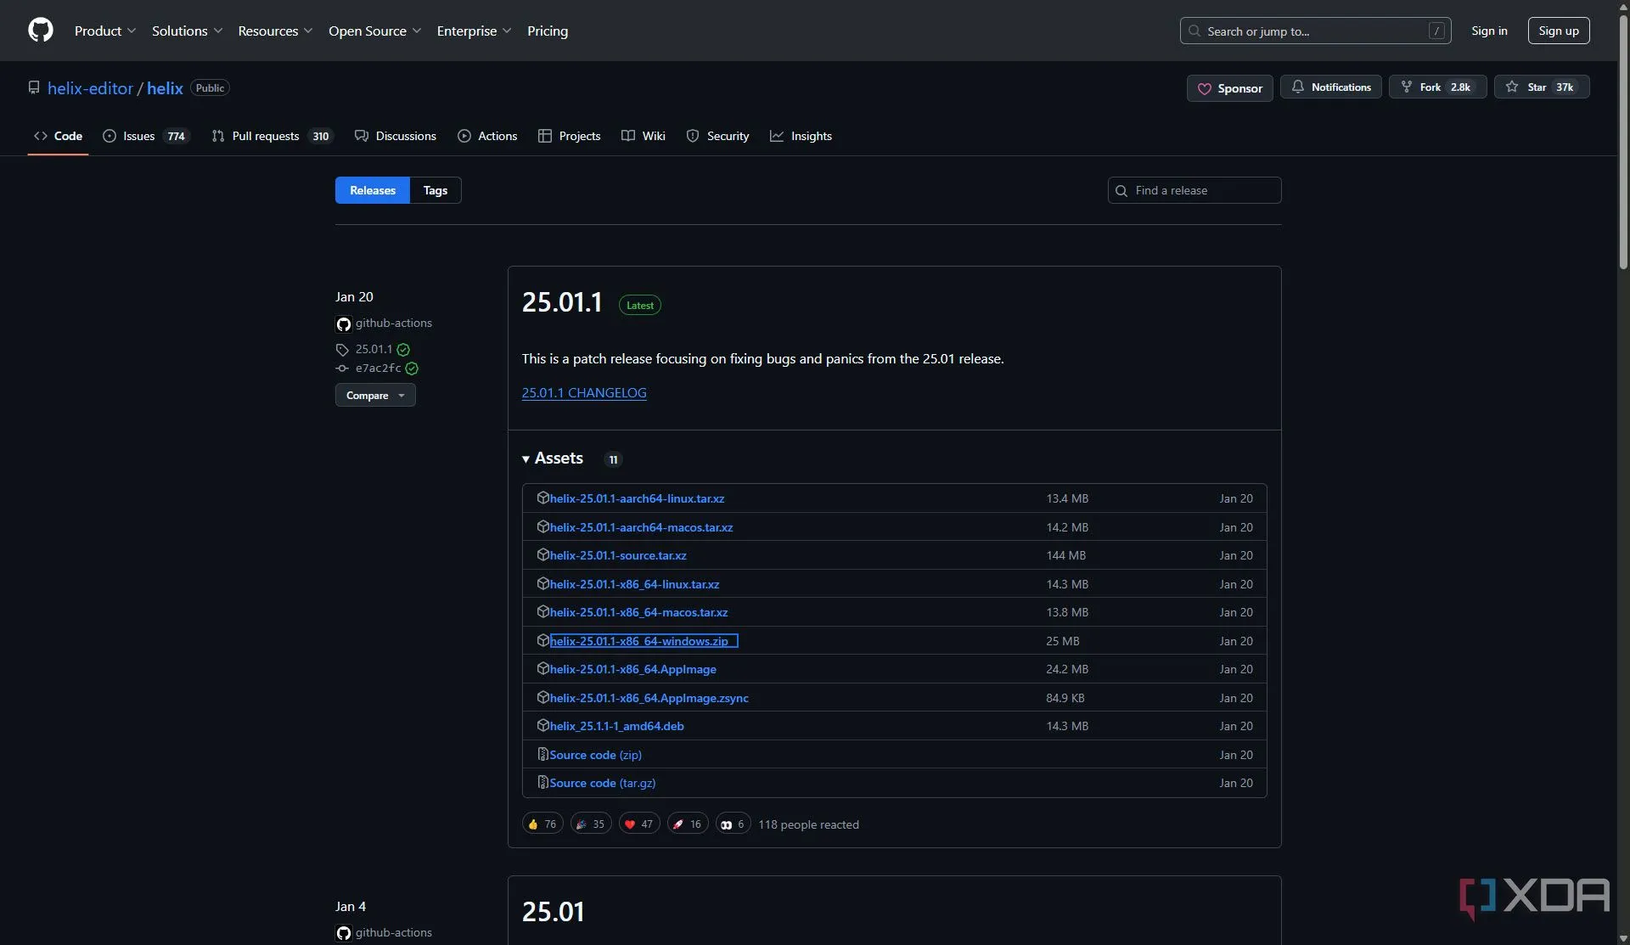The width and height of the screenshot is (1630, 945).
Task: Open the github-actions author link for 25.01.1
Action: (393, 323)
